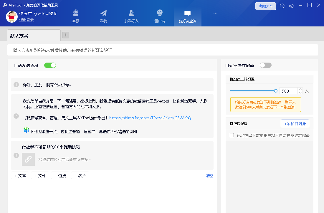Select the 新好友应答 new friend reply tab
The height and width of the screenshot is (213, 324).
pos(187,16)
